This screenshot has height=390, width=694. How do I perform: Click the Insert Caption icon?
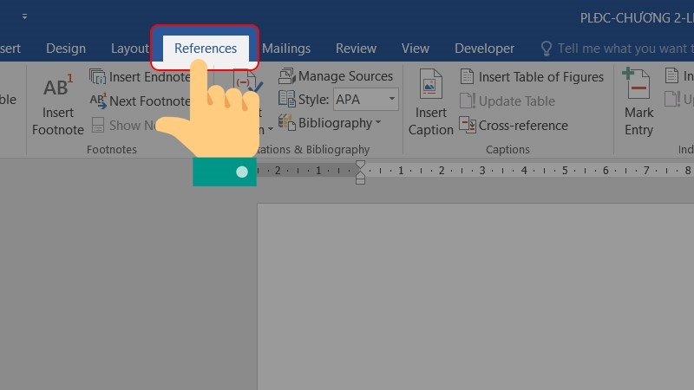(x=431, y=87)
